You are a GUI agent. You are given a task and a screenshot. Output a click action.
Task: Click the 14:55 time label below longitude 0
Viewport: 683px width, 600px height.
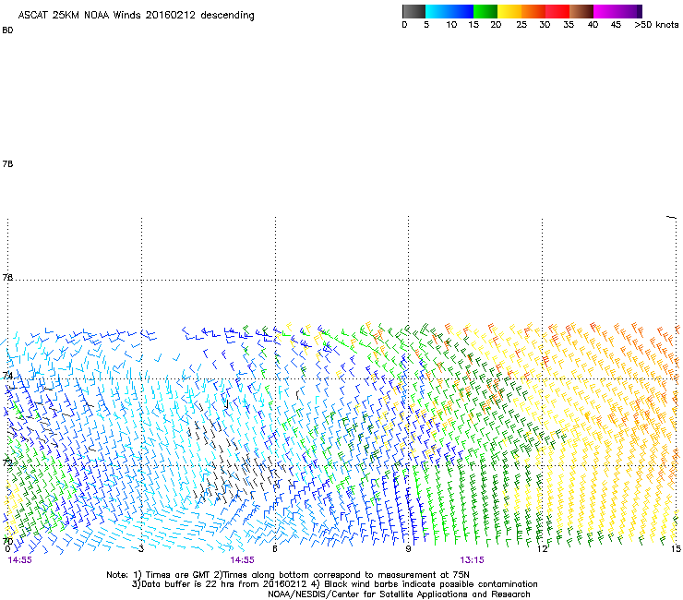click(20, 560)
